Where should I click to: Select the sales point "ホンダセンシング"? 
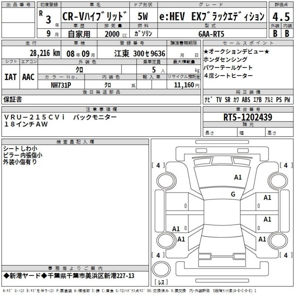[x=225, y=60]
